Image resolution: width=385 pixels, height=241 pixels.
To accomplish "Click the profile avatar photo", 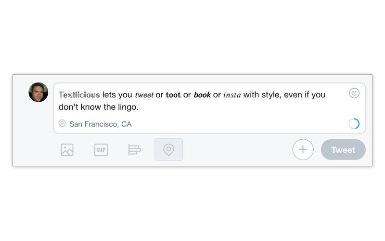I will [38, 92].
